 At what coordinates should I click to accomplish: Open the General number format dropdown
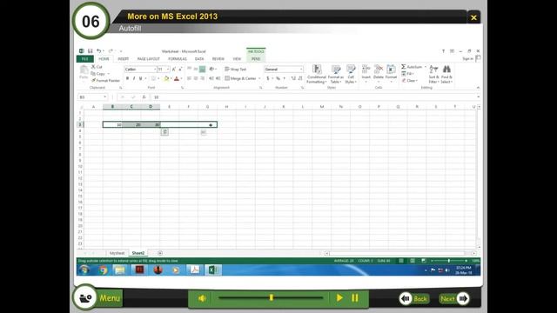tap(301, 70)
